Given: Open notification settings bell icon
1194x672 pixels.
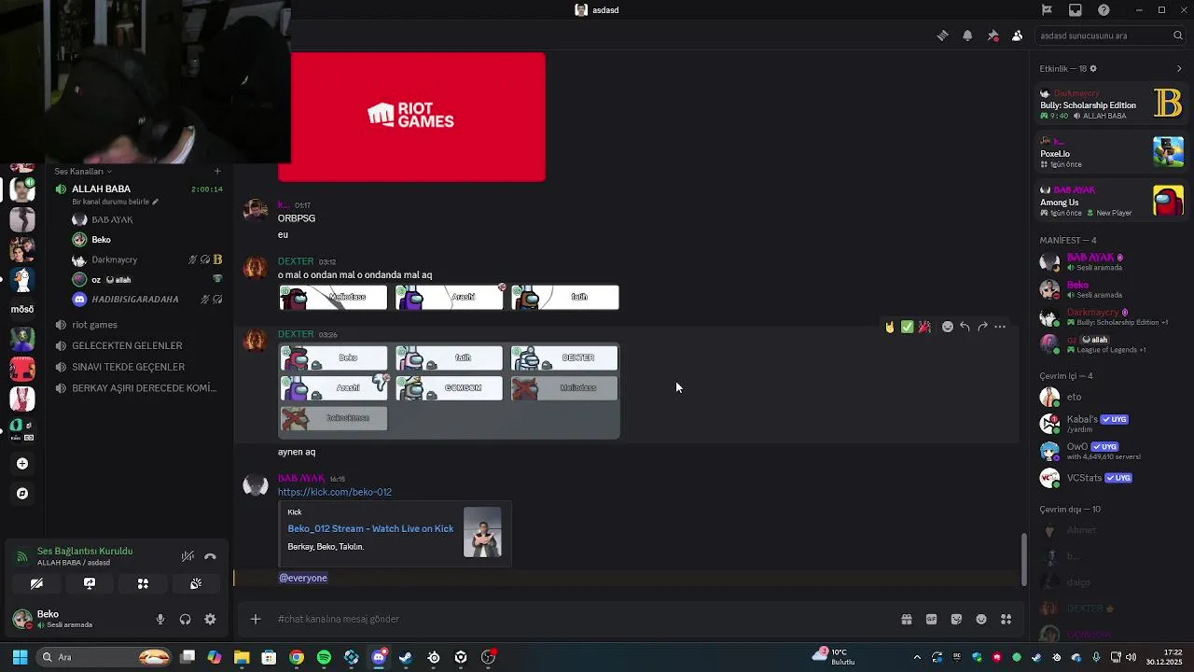Looking at the screenshot, I should coord(967,35).
